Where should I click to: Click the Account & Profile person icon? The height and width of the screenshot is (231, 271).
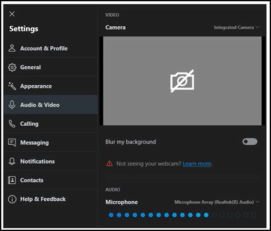click(x=12, y=48)
